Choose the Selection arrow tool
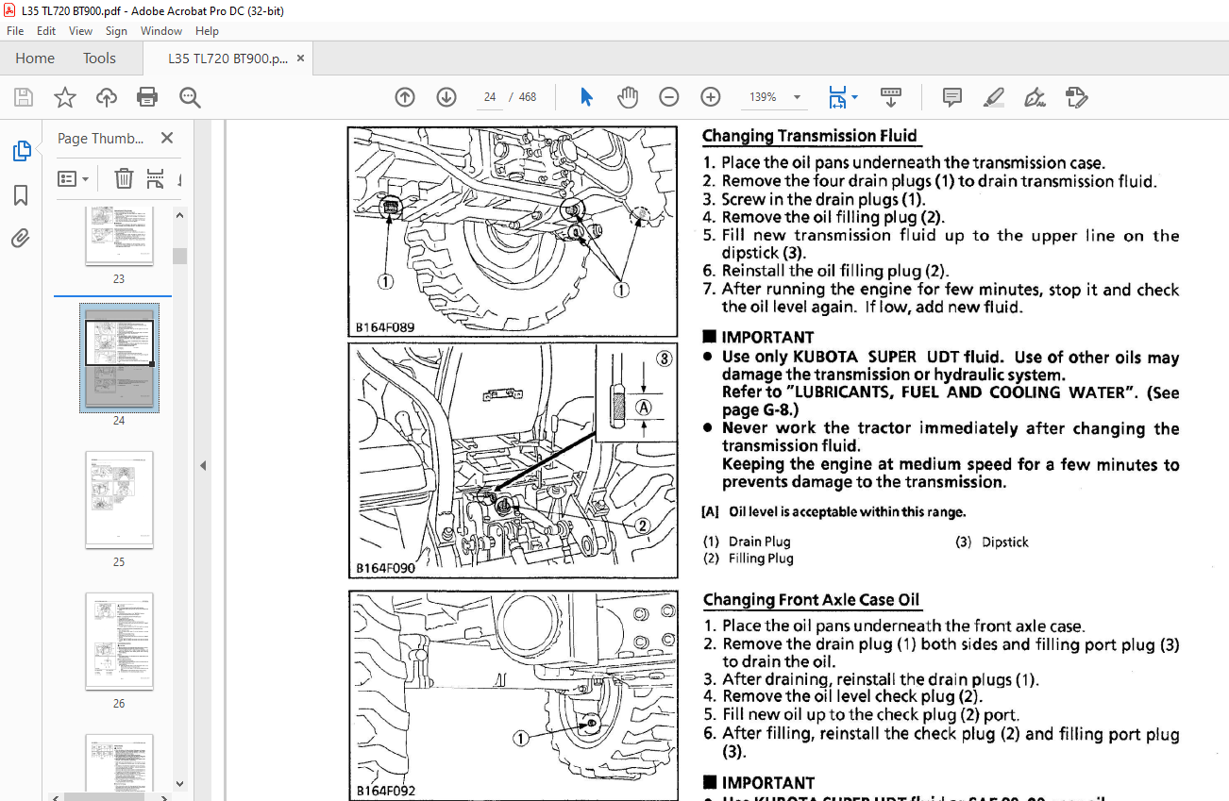Image resolution: width=1229 pixels, height=801 pixels. [586, 97]
